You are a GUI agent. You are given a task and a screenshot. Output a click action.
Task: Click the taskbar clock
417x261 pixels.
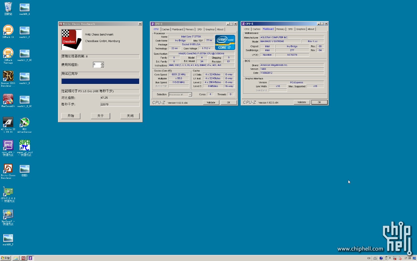tap(408, 258)
